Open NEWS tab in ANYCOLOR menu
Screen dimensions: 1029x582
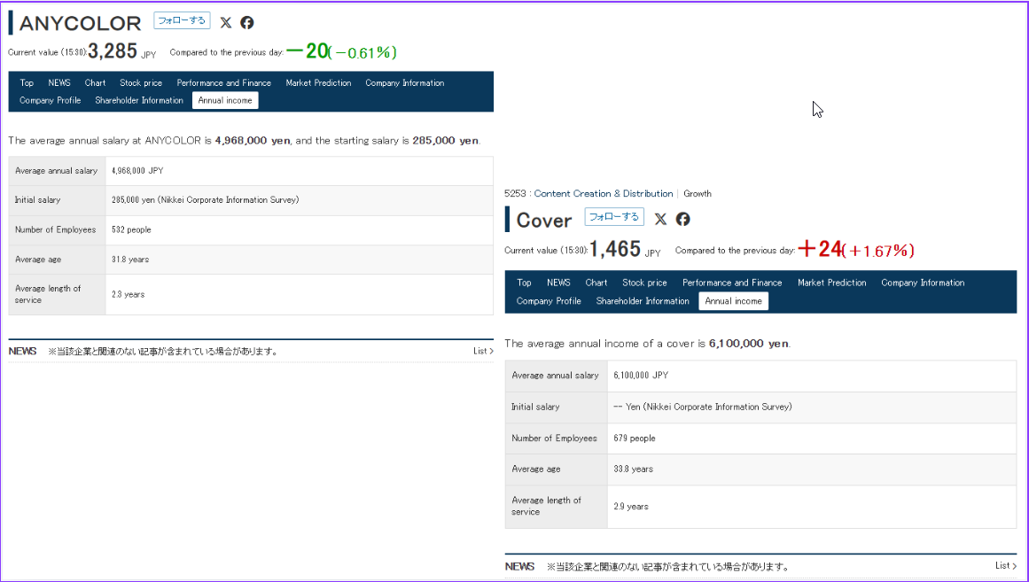tap(59, 82)
